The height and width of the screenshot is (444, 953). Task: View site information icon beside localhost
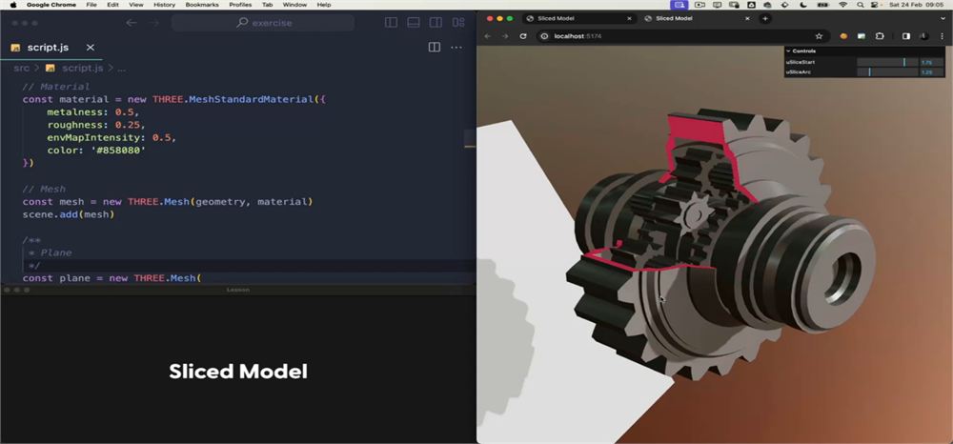544,36
